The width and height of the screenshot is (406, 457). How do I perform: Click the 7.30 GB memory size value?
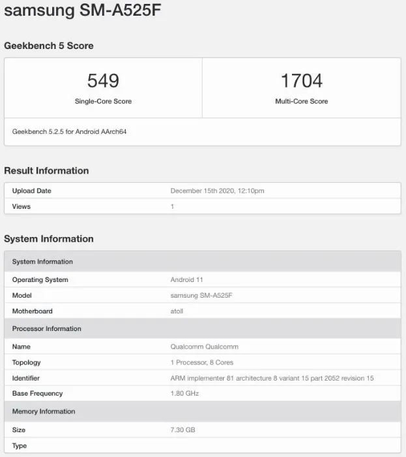(183, 430)
